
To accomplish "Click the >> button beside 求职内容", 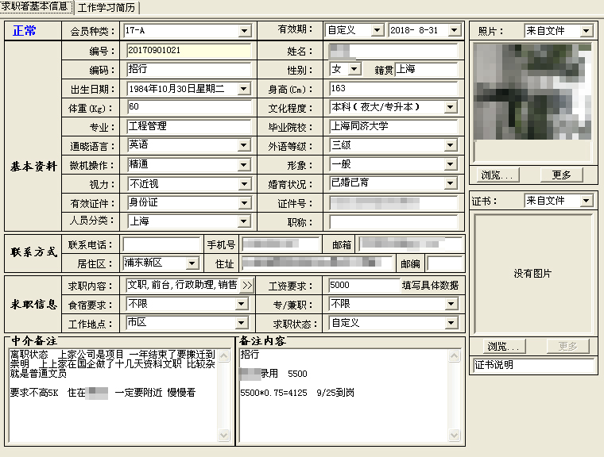I will [247, 286].
